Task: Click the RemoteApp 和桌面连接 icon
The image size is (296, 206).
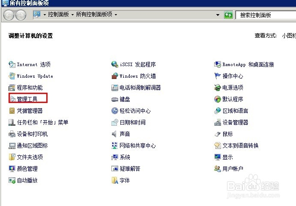Action: [x=218, y=64]
